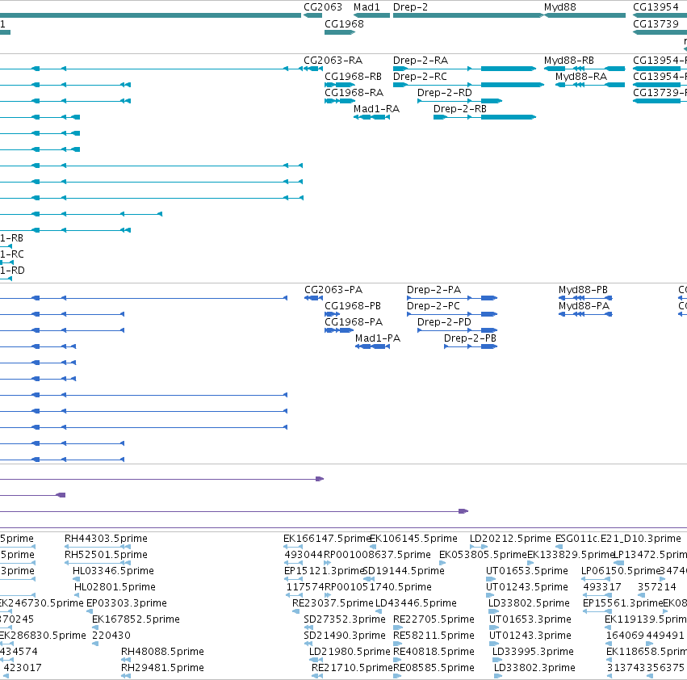The image size is (687, 680).
Task: Open EST EK167852.5prime
Action: [x=136, y=619]
